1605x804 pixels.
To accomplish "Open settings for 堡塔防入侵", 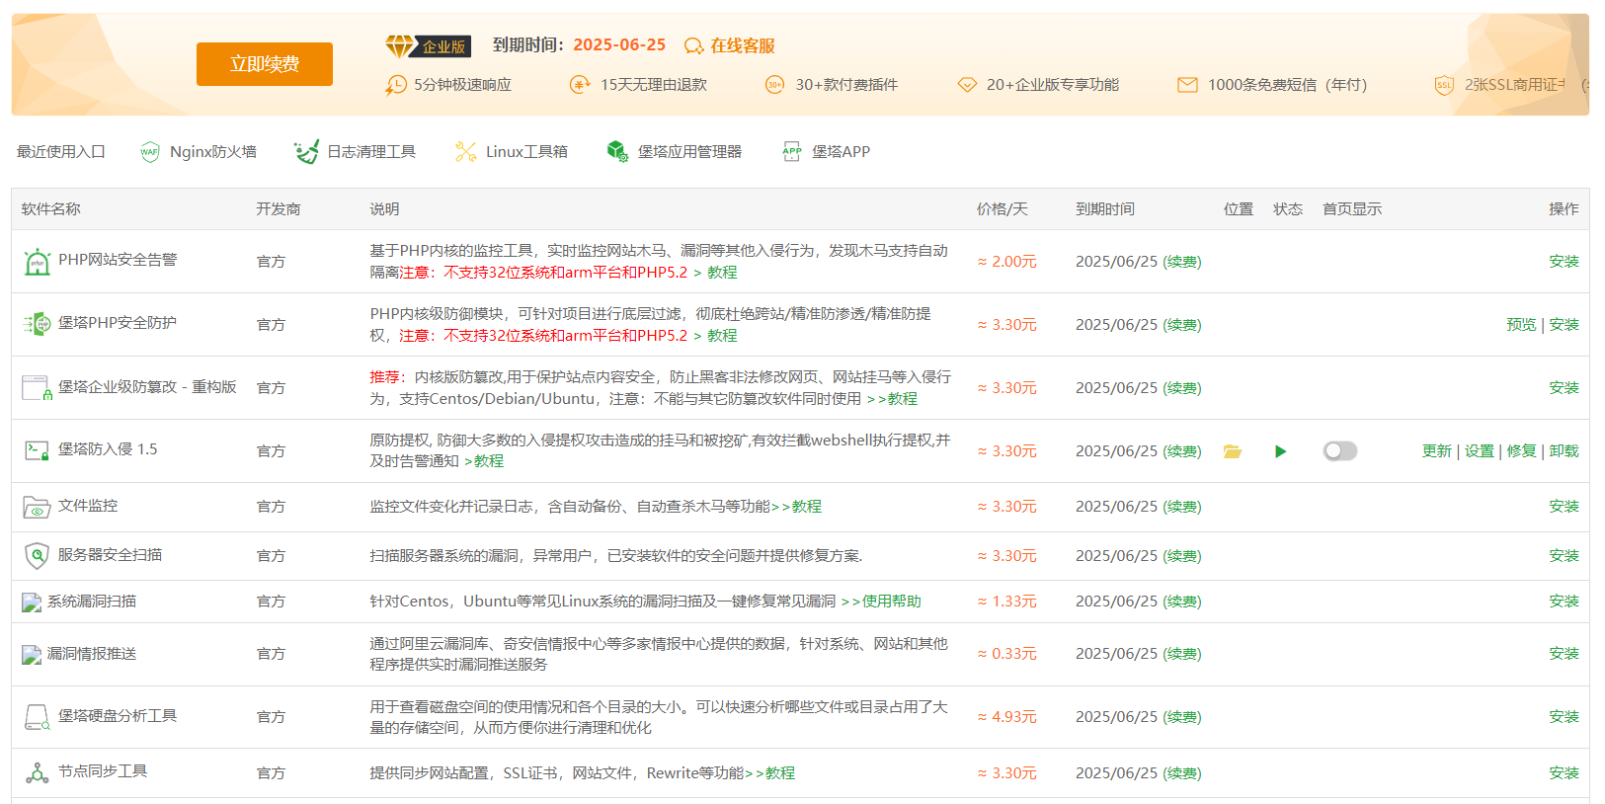I will pyautogui.click(x=1479, y=451).
